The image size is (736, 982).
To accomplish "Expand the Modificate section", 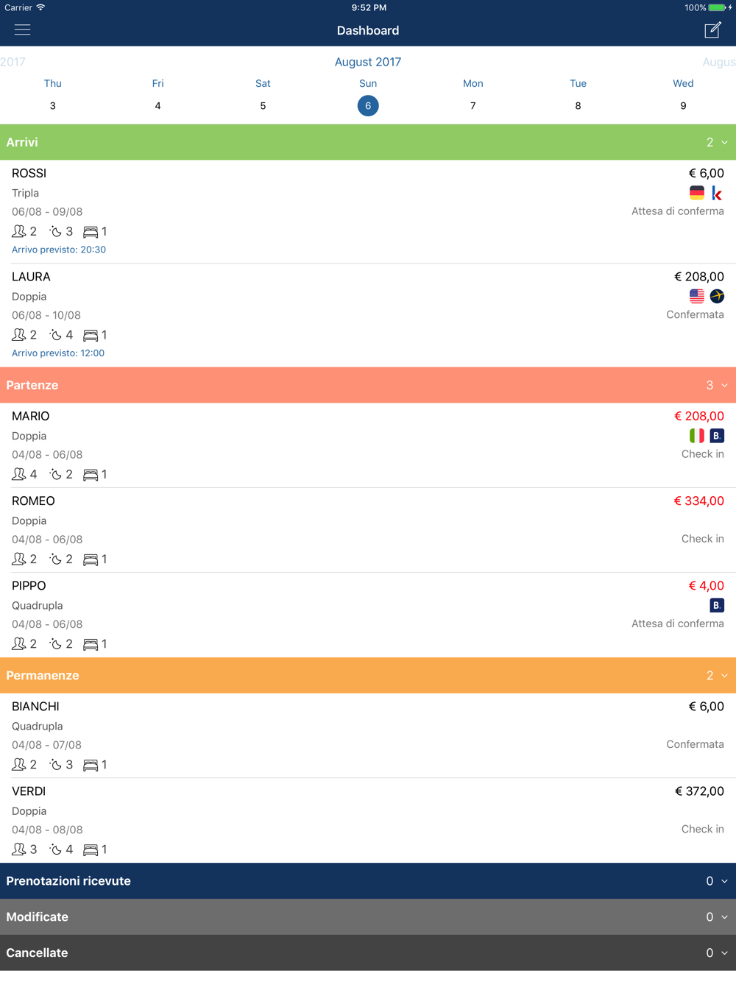I will point(368,917).
